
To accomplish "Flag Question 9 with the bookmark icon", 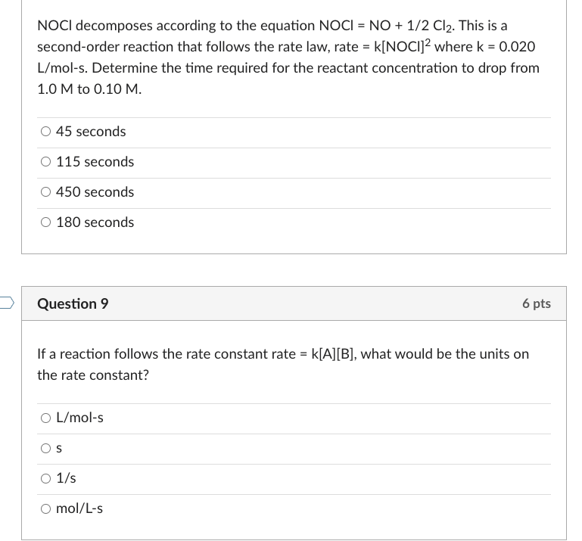I will click(x=7, y=303).
